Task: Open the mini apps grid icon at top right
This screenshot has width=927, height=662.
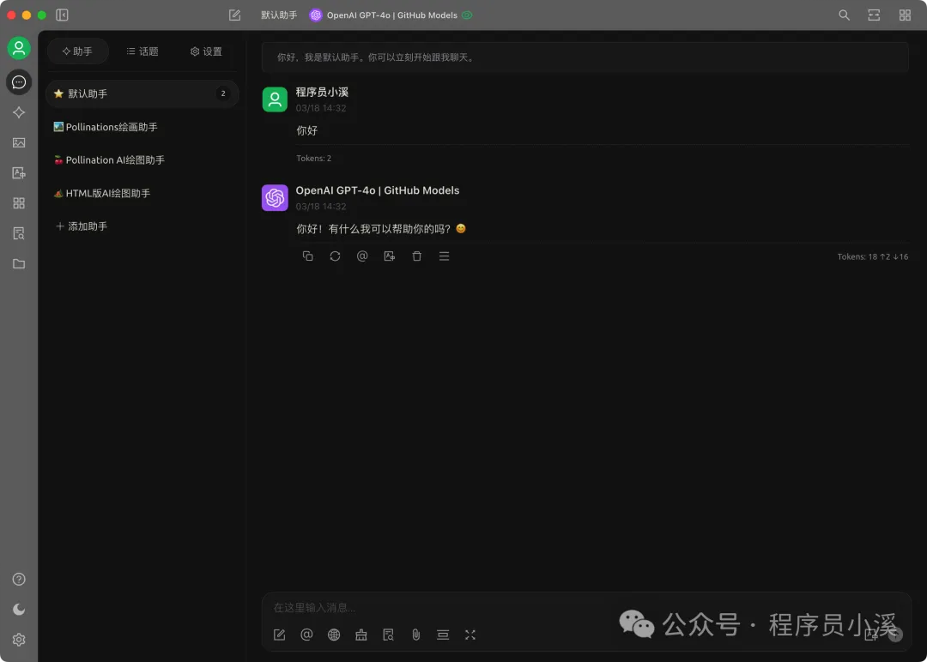Action: click(x=906, y=15)
